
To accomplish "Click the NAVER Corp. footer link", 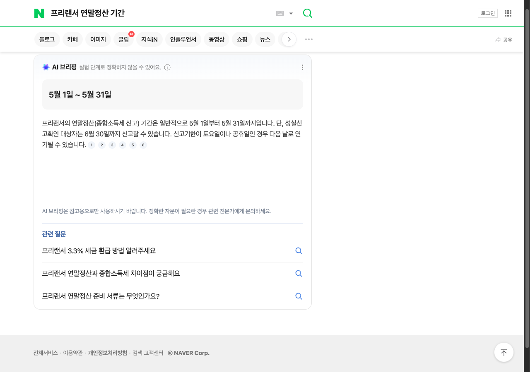I will click(189, 353).
